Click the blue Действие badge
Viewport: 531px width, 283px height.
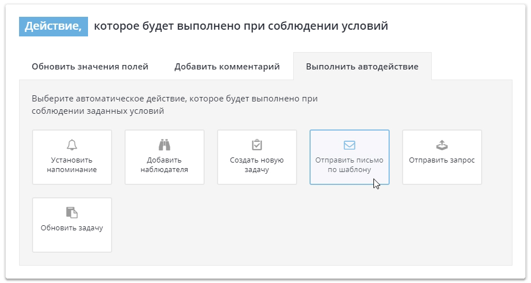coord(53,26)
